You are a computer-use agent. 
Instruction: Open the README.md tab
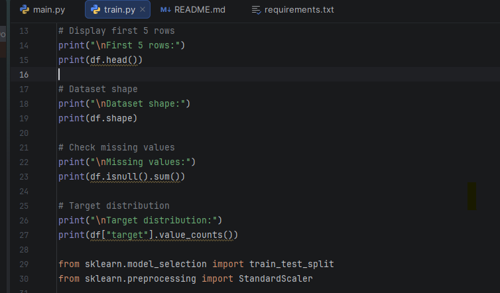[192, 9]
